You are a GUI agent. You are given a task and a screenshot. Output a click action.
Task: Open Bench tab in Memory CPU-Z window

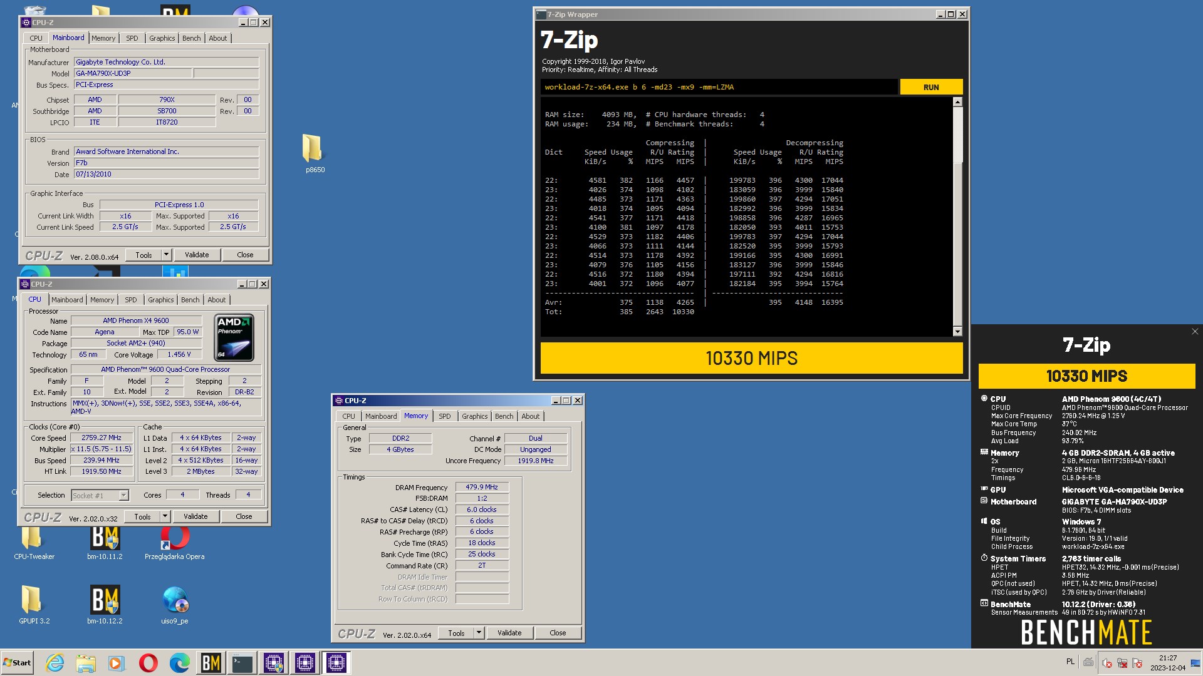(504, 416)
